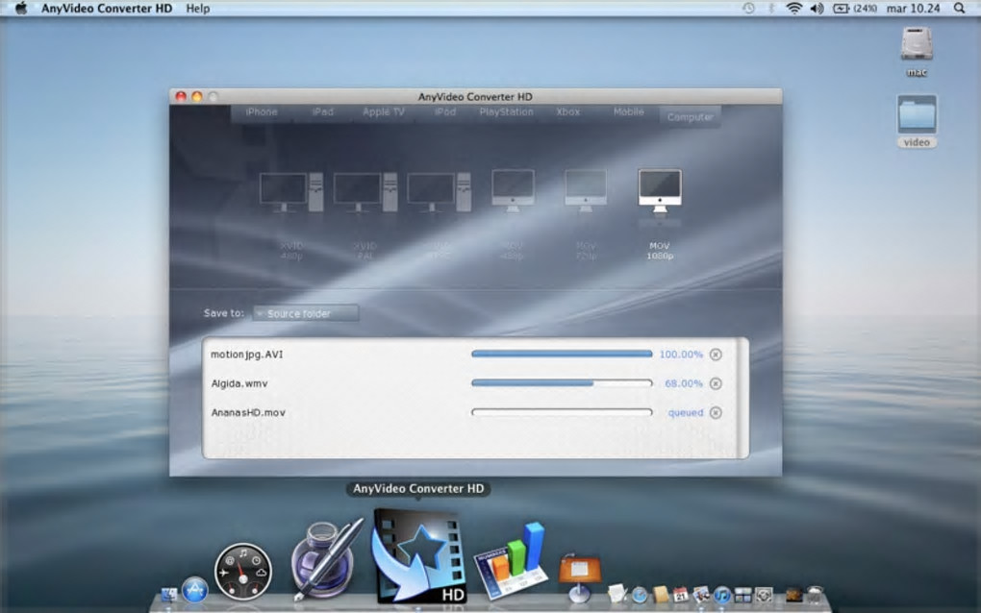
Task: Launch Pages from the Dock
Action: click(x=325, y=559)
